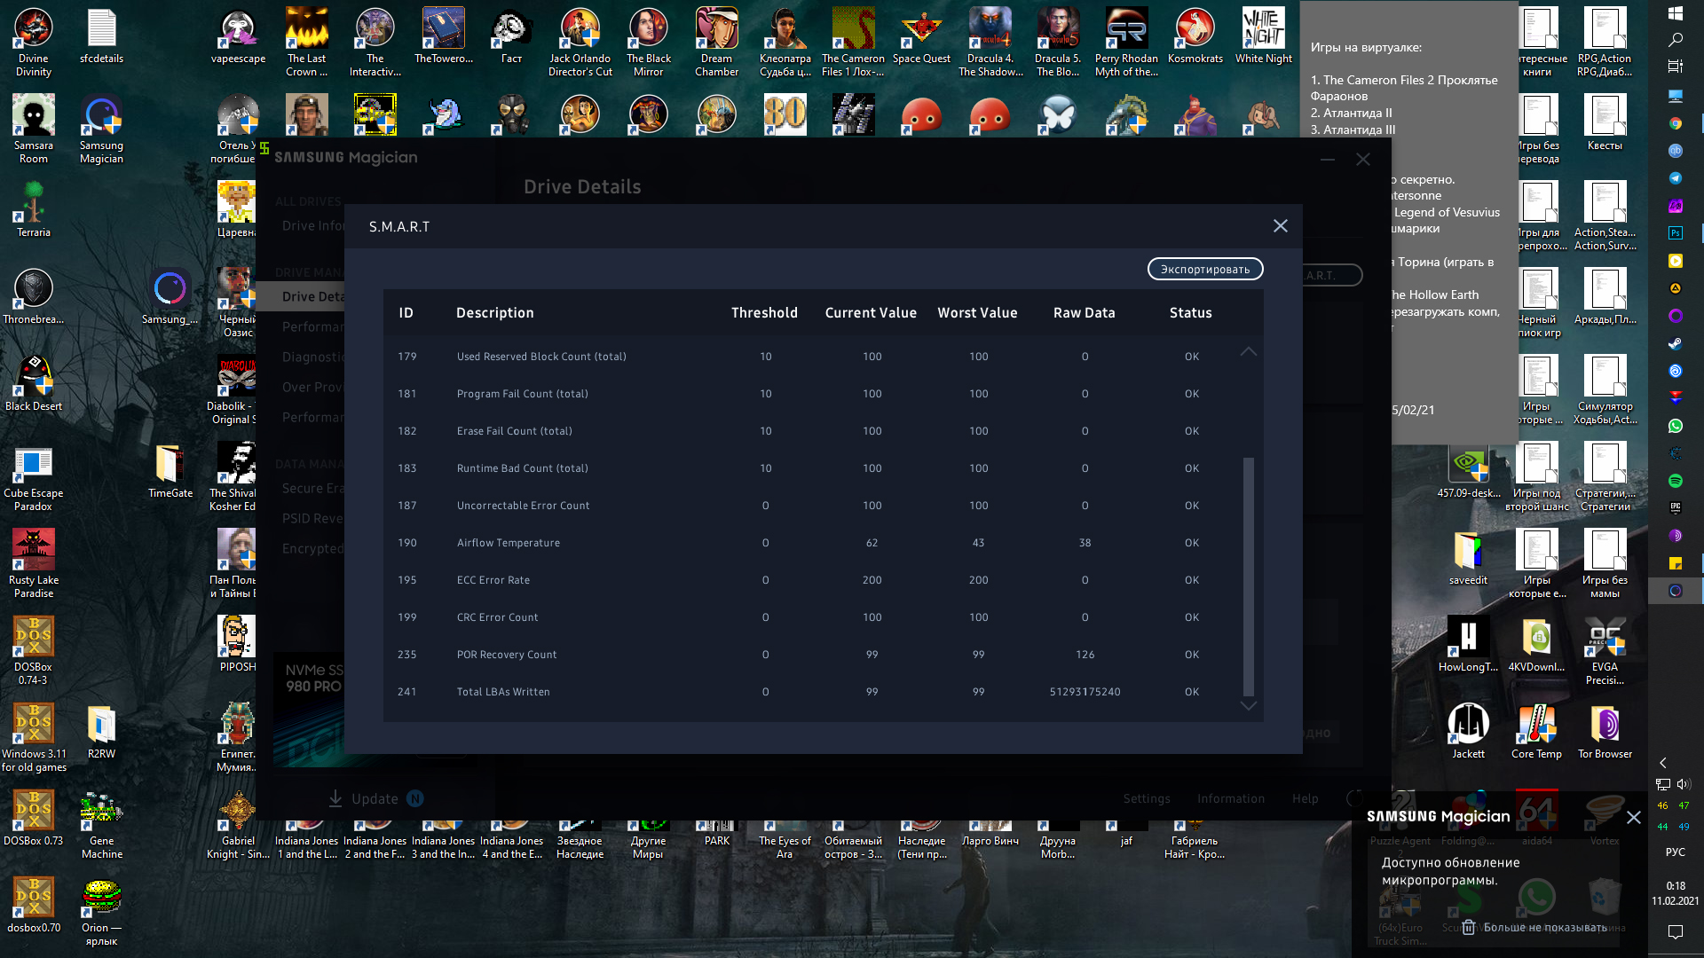Image resolution: width=1704 pixels, height=958 pixels.
Task: Select Over Provisioning in Magician sidebar
Action: point(312,387)
